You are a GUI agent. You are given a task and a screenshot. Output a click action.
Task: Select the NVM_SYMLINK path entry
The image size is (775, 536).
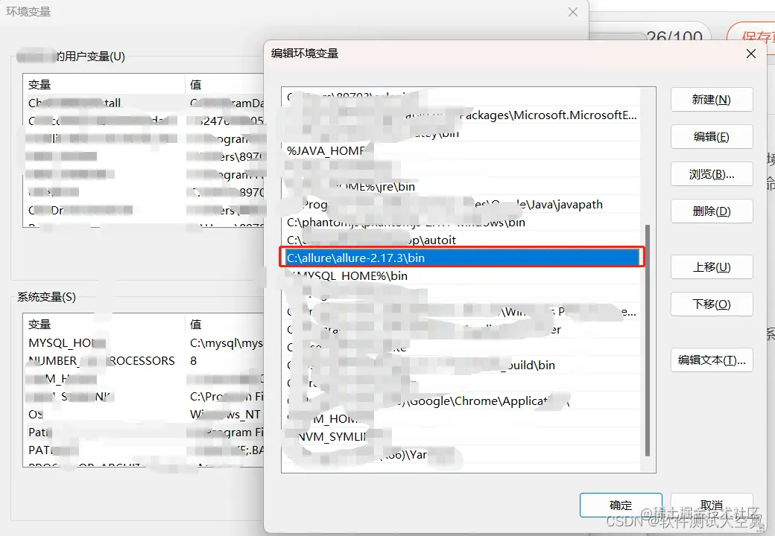pos(461,437)
